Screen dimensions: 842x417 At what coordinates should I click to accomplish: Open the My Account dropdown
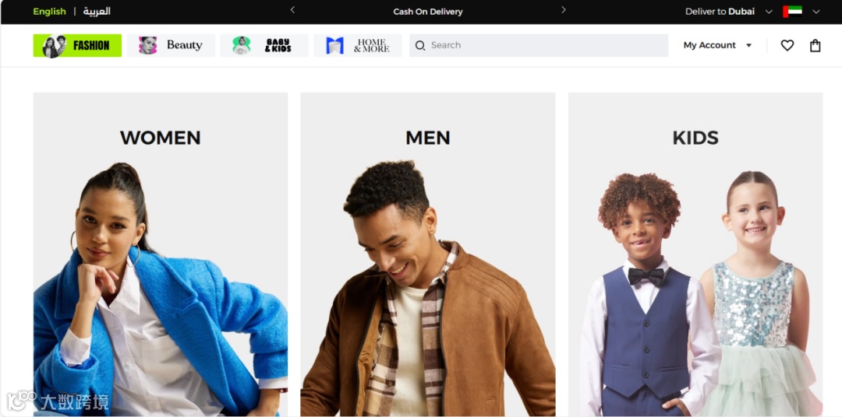(x=717, y=46)
